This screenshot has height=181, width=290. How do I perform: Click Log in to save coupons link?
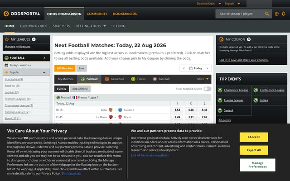click(244, 60)
